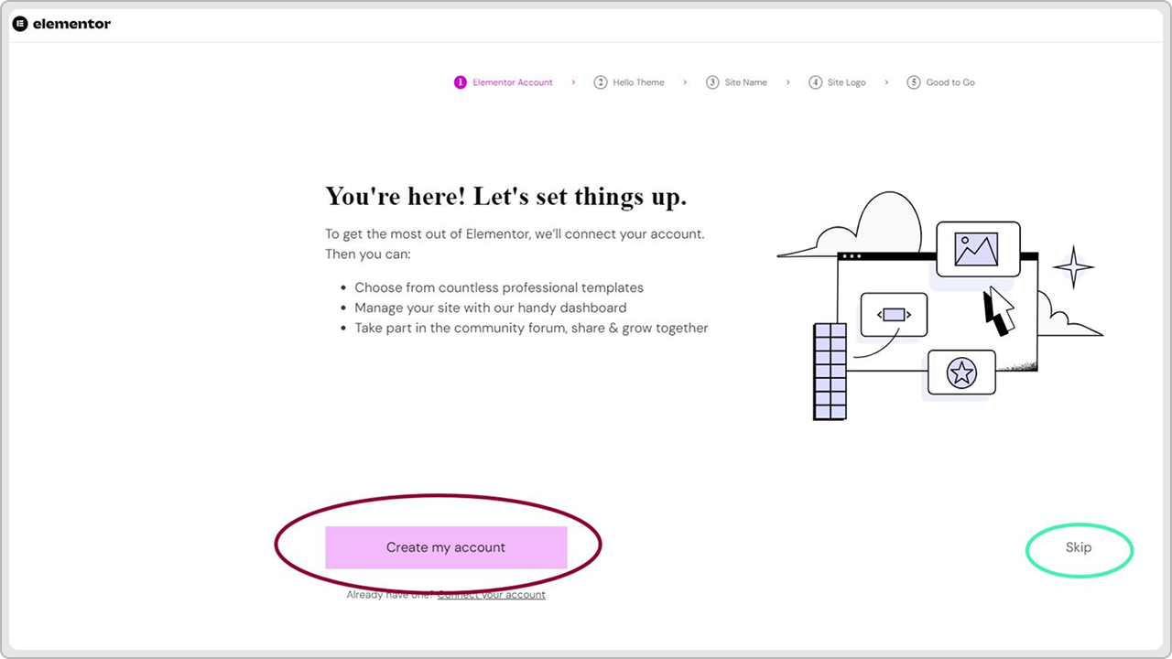1172x659 pixels.
Task: Click the Site Logo step number icon
Action: [816, 81]
